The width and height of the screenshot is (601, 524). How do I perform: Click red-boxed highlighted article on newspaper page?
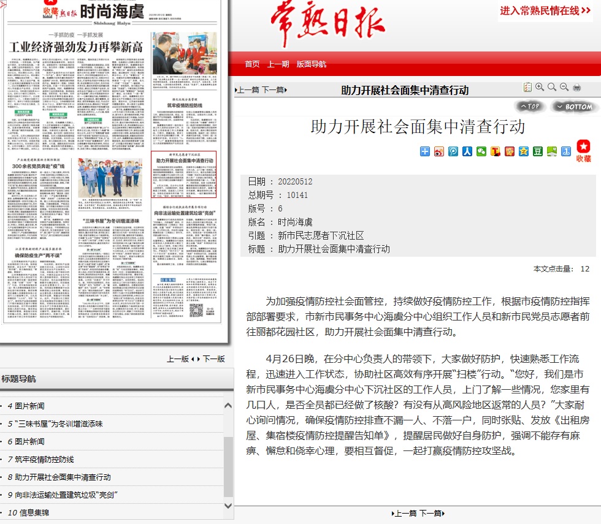(x=183, y=174)
